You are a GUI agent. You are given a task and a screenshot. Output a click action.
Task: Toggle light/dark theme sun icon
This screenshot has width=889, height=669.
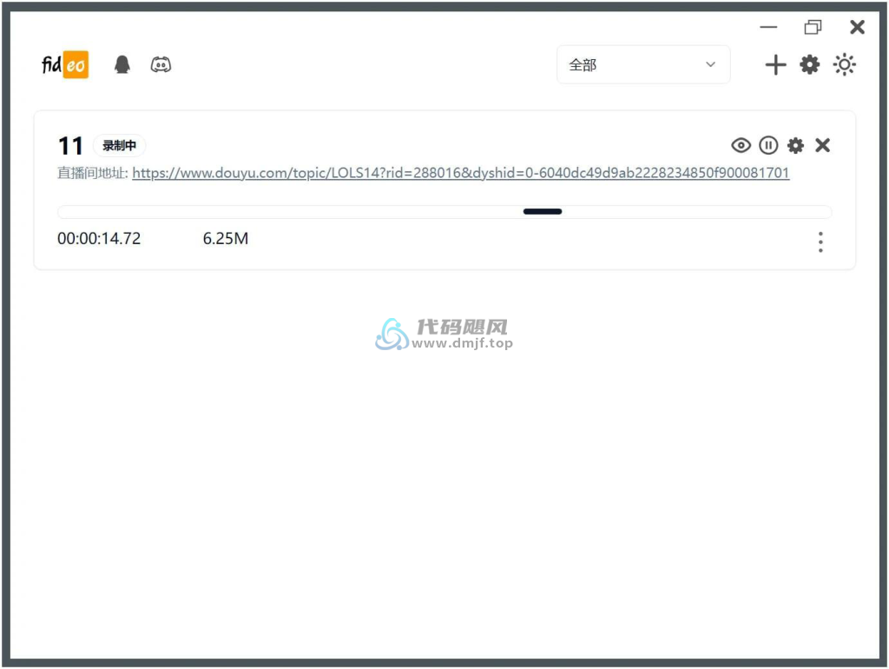point(844,64)
